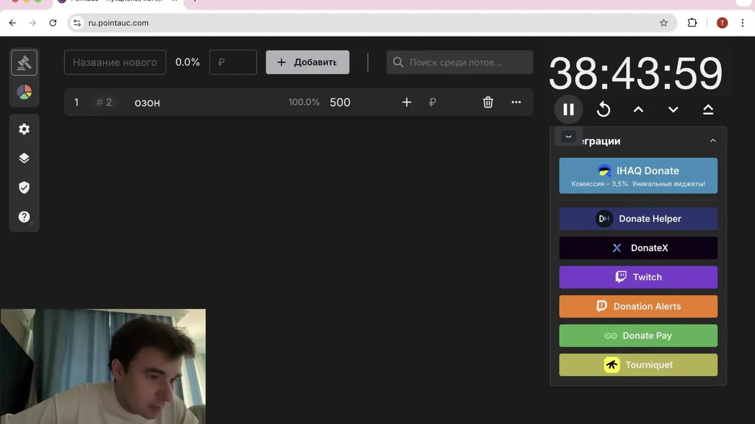Collapse the integrations panel chevron

(x=713, y=141)
